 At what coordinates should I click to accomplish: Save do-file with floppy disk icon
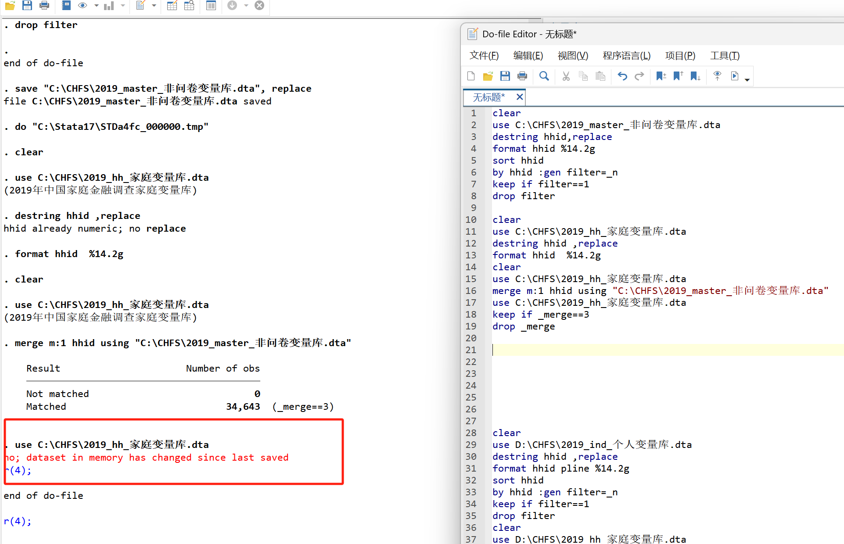tap(505, 76)
